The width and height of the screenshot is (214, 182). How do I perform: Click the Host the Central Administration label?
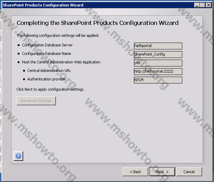(61, 62)
